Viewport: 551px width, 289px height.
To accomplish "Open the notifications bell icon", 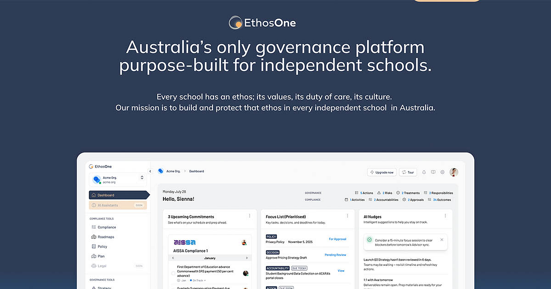I will 424,172.
